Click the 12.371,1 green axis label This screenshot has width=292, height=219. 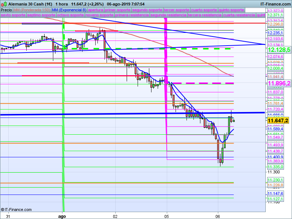point(276,15)
